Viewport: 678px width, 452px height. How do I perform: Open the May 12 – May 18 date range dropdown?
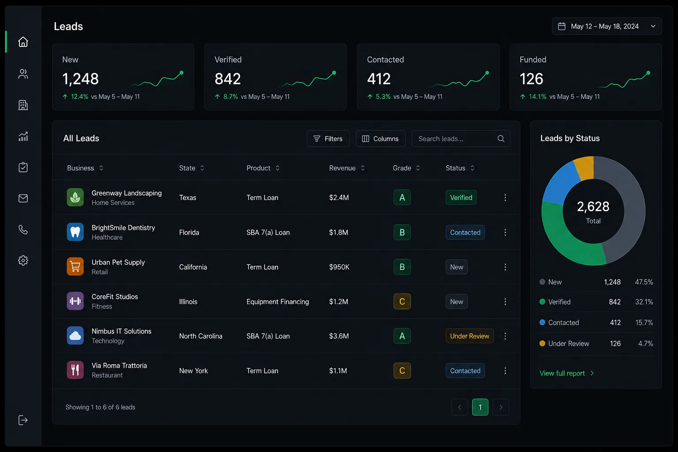coord(607,26)
